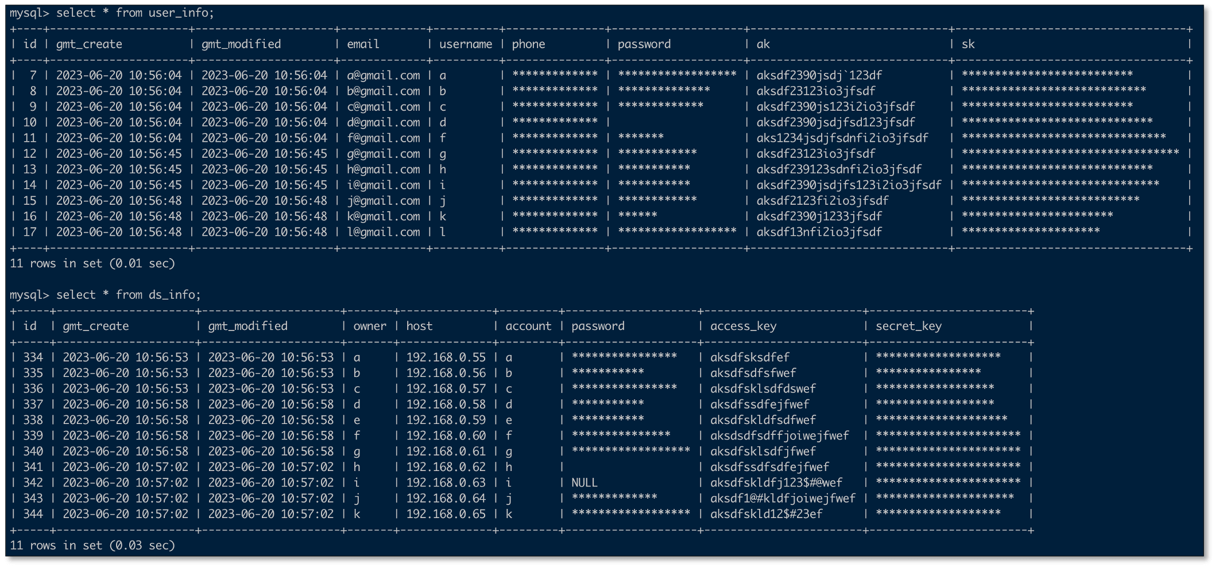The width and height of the screenshot is (1215, 568).
Task: Select the host 192.168.0.55 in row 334
Action: pyautogui.click(x=445, y=357)
